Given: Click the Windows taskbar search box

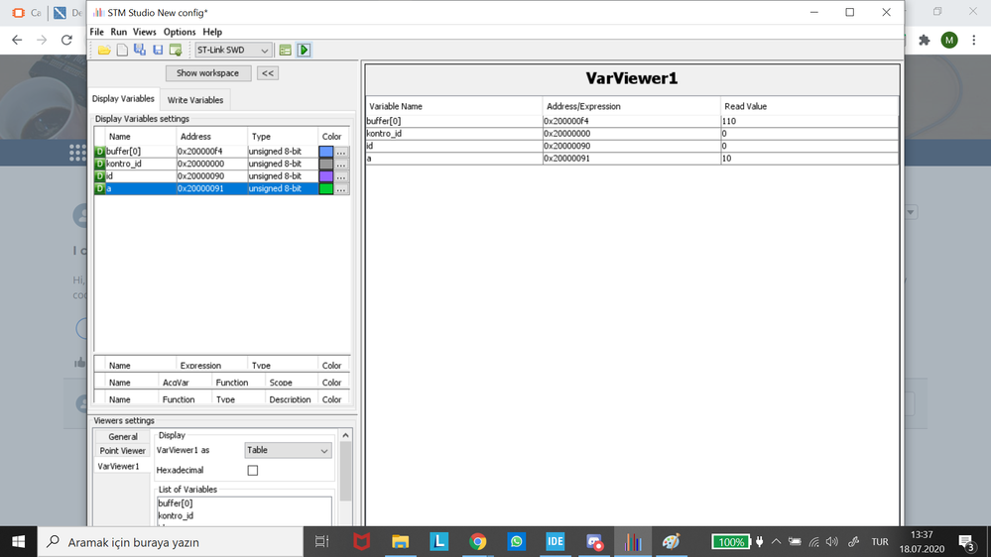Looking at the screenshot, I should [x=171, y=542].
